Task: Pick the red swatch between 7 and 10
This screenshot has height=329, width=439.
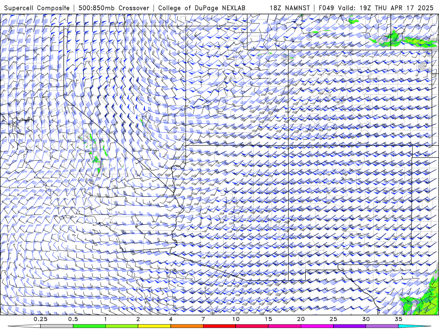Action: click(219, 326)
